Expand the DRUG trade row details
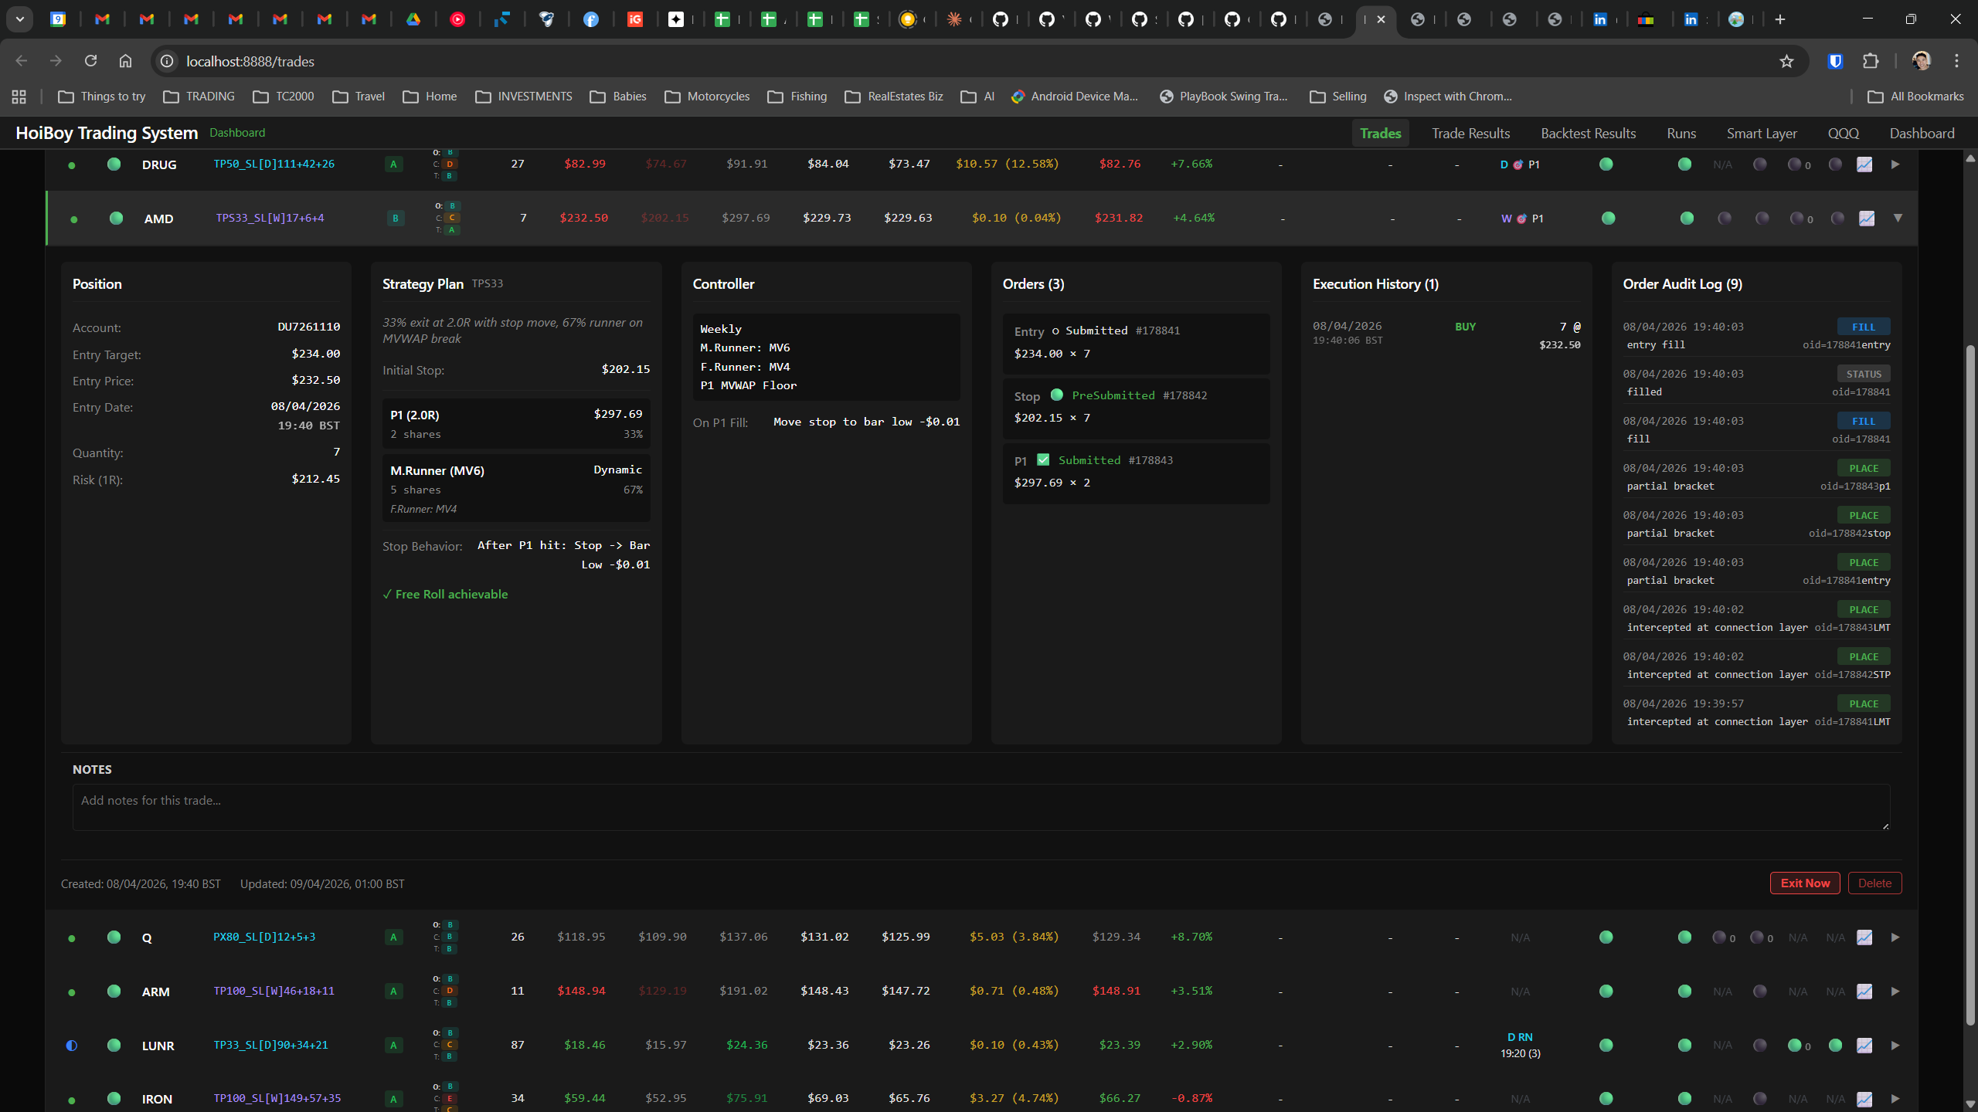This screenshot has height=1112, width=1978. pos(1895,164)
